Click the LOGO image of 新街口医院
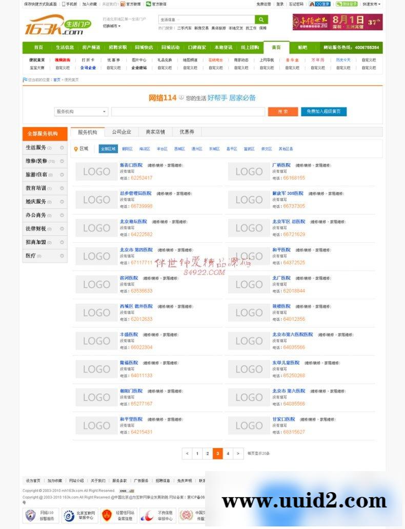This screenshot has width=405, height=529. coord(96,171)
